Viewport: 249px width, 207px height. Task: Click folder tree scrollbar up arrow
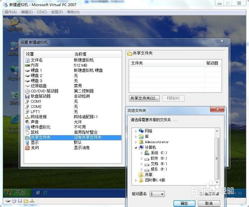tap(217, 131)
